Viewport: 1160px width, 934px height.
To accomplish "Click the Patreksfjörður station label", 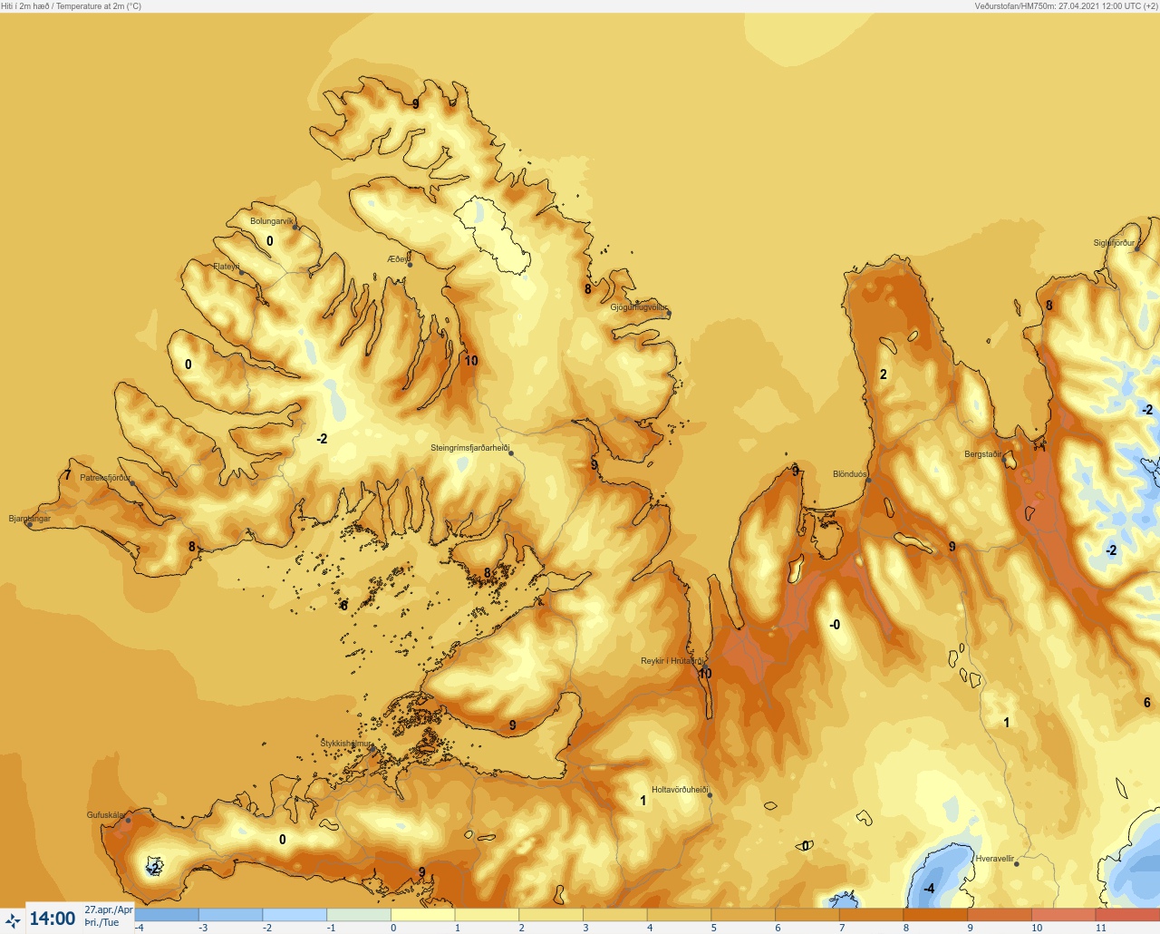I will 105,478.
